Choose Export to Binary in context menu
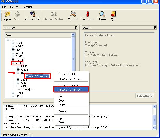Viewport: 160px width, 138px height. pos(71,85)
